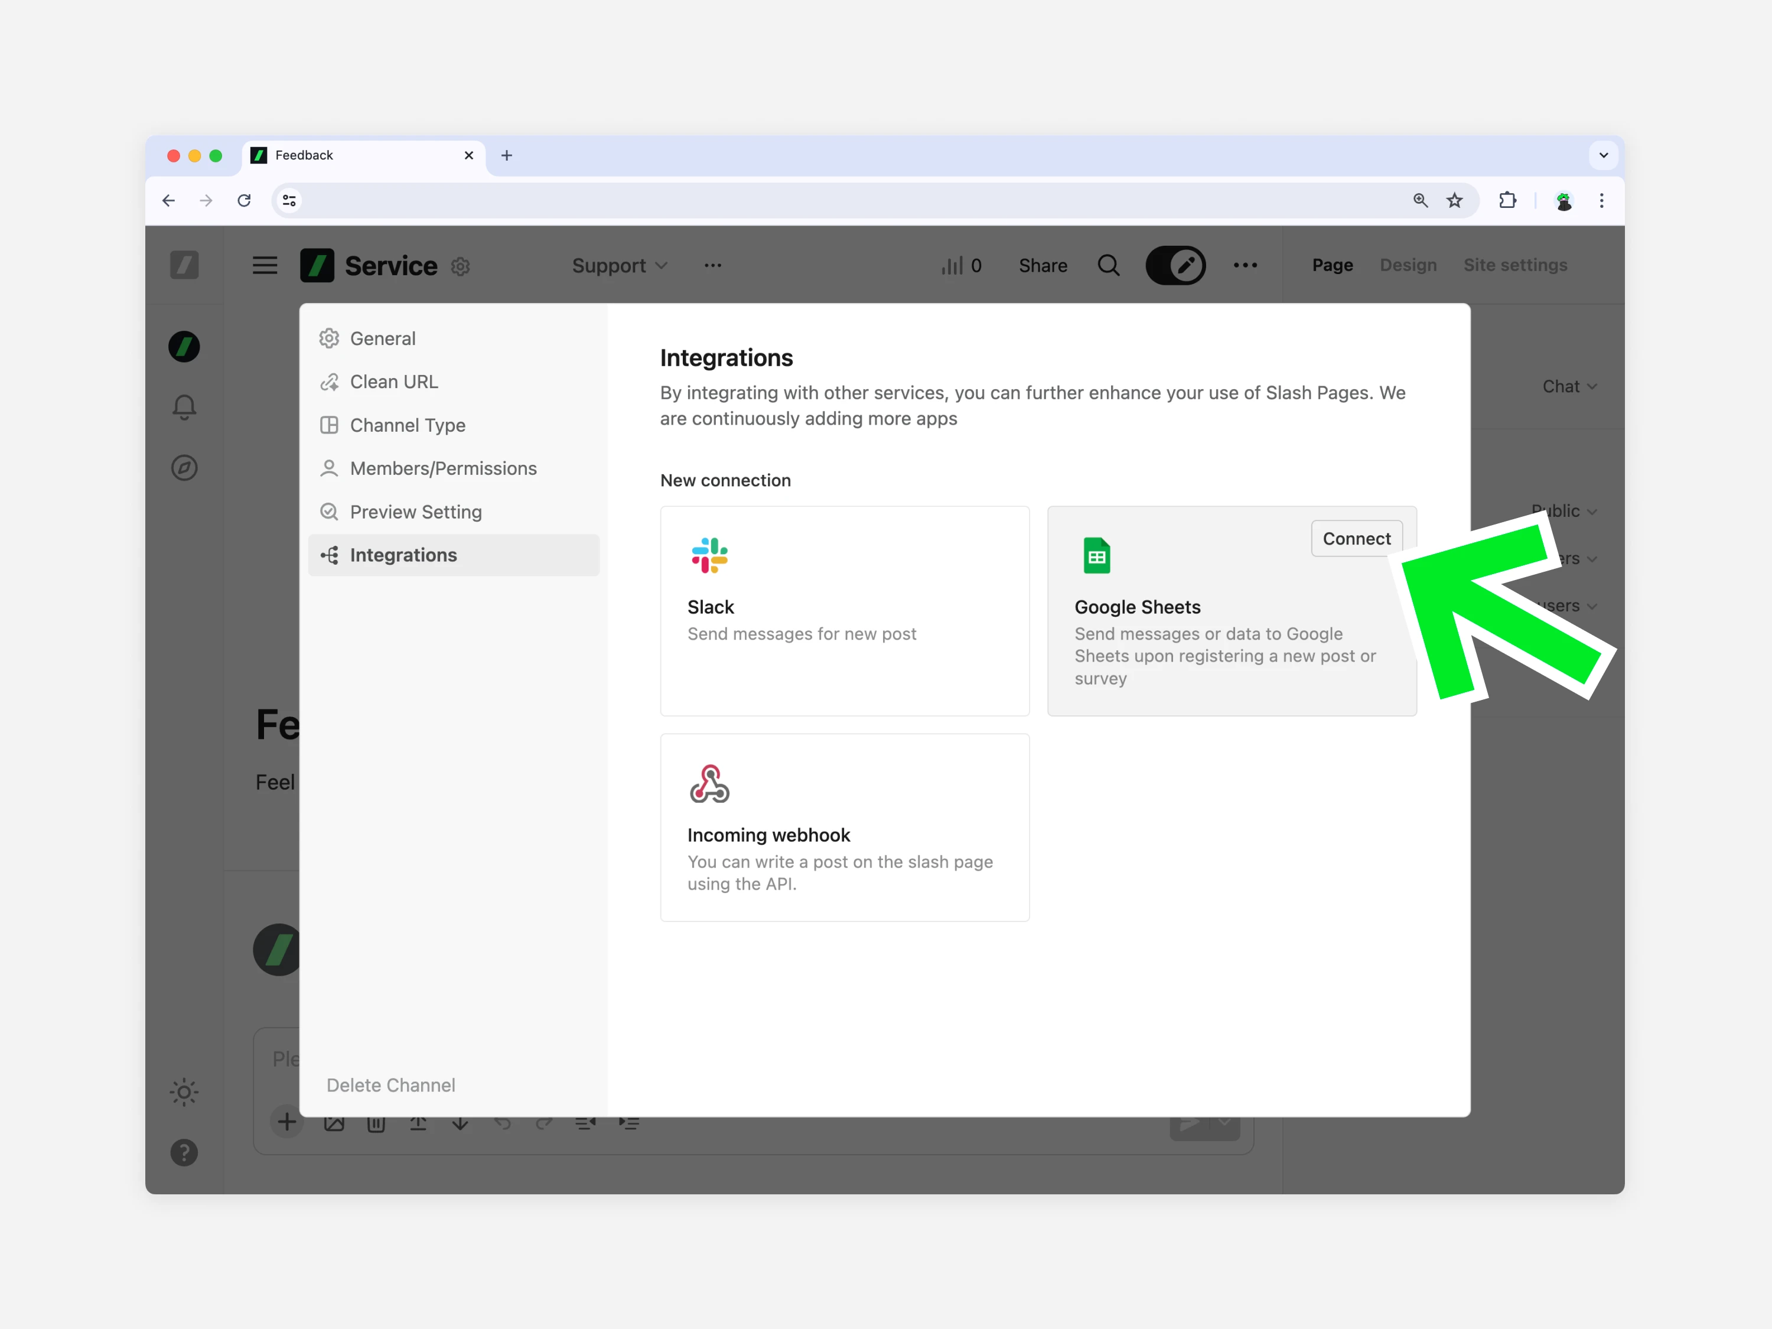Toggle the edit mode switch
Viewport: 1772px width, 1329px height.
click(x=1175, y=265)
